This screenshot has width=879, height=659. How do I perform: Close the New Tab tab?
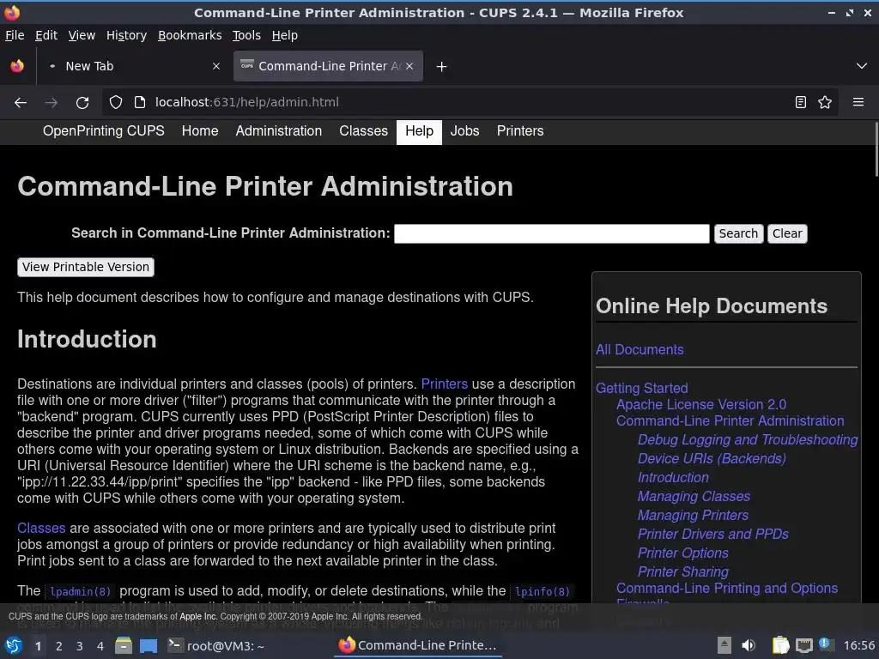[x=216, y=66]
